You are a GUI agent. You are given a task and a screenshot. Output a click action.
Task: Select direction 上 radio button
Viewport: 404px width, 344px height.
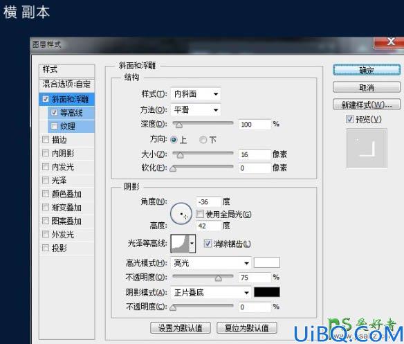click(174, 140)
